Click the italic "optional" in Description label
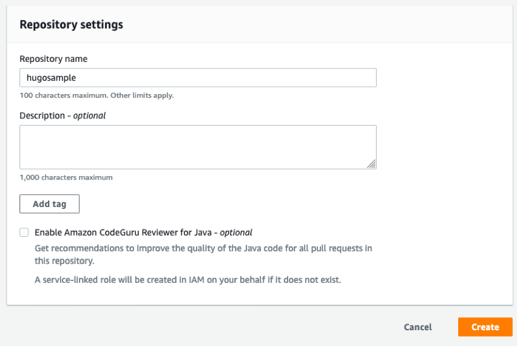Screen dimensions: 517x346 coord(89,115)
